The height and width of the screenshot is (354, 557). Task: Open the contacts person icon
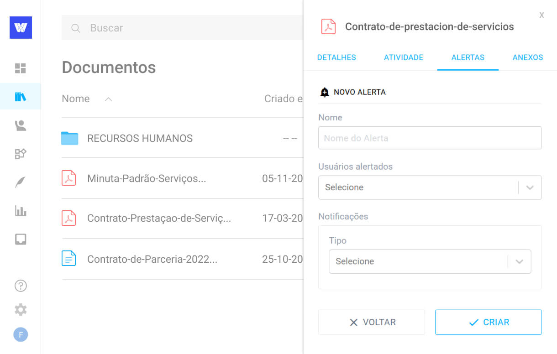pyautogui.click(x=20, y=125)
